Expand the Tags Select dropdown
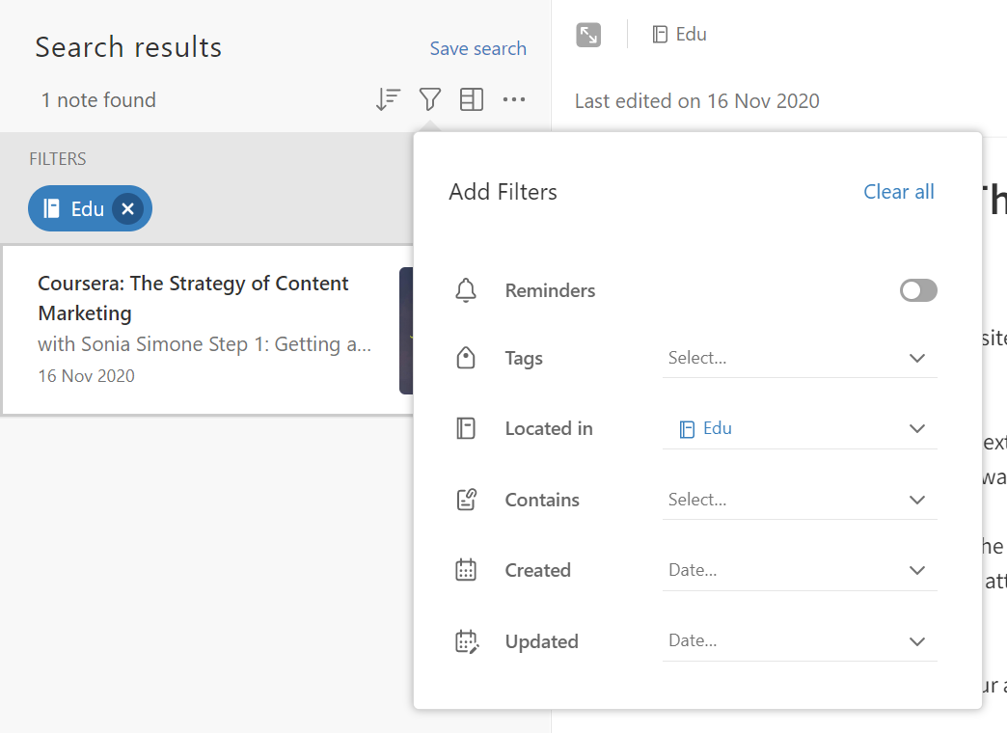Screen dimensions: 1007x733 tap(800, 358)
